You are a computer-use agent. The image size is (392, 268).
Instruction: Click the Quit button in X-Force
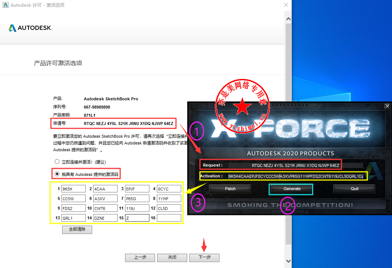click(354, 189)
